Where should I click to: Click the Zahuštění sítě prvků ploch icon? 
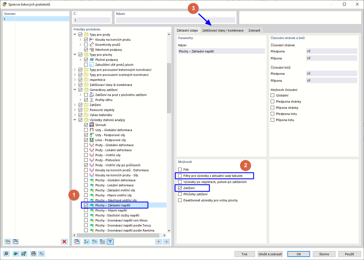[92, 65]
